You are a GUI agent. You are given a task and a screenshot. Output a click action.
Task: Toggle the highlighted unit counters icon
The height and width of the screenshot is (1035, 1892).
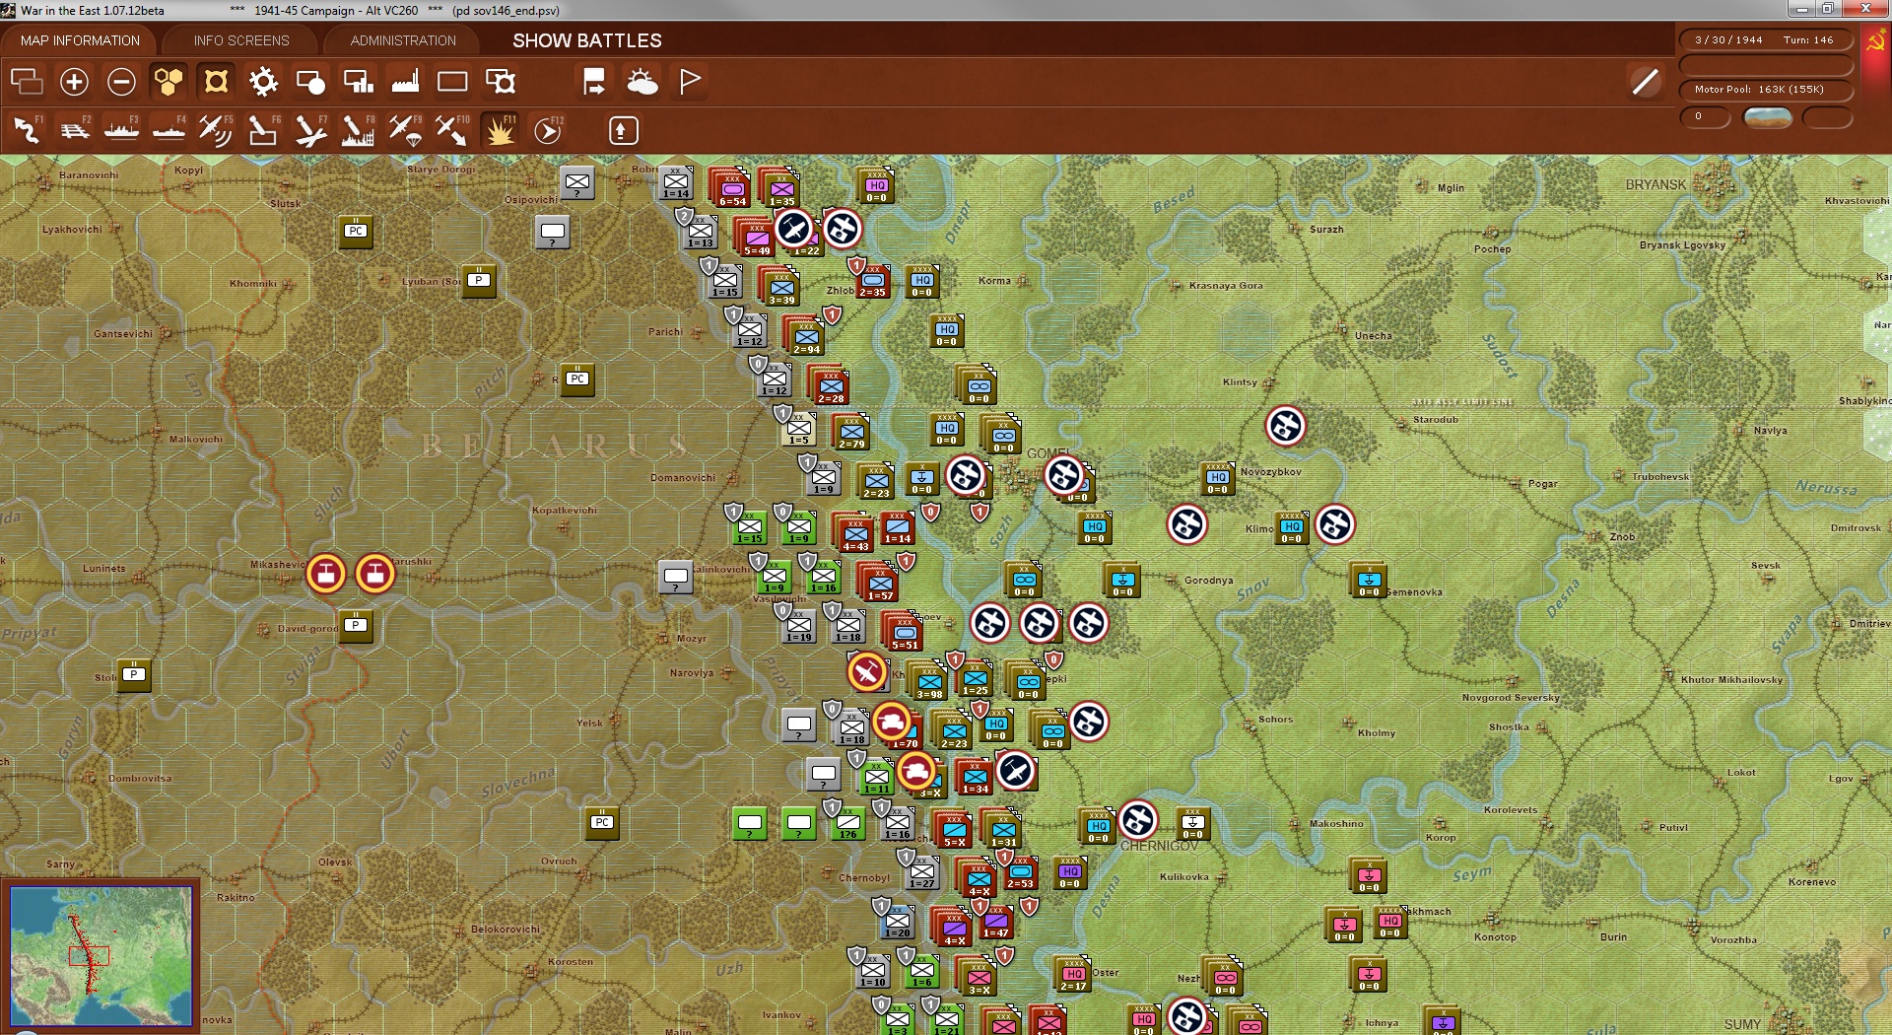coord(216,82)
